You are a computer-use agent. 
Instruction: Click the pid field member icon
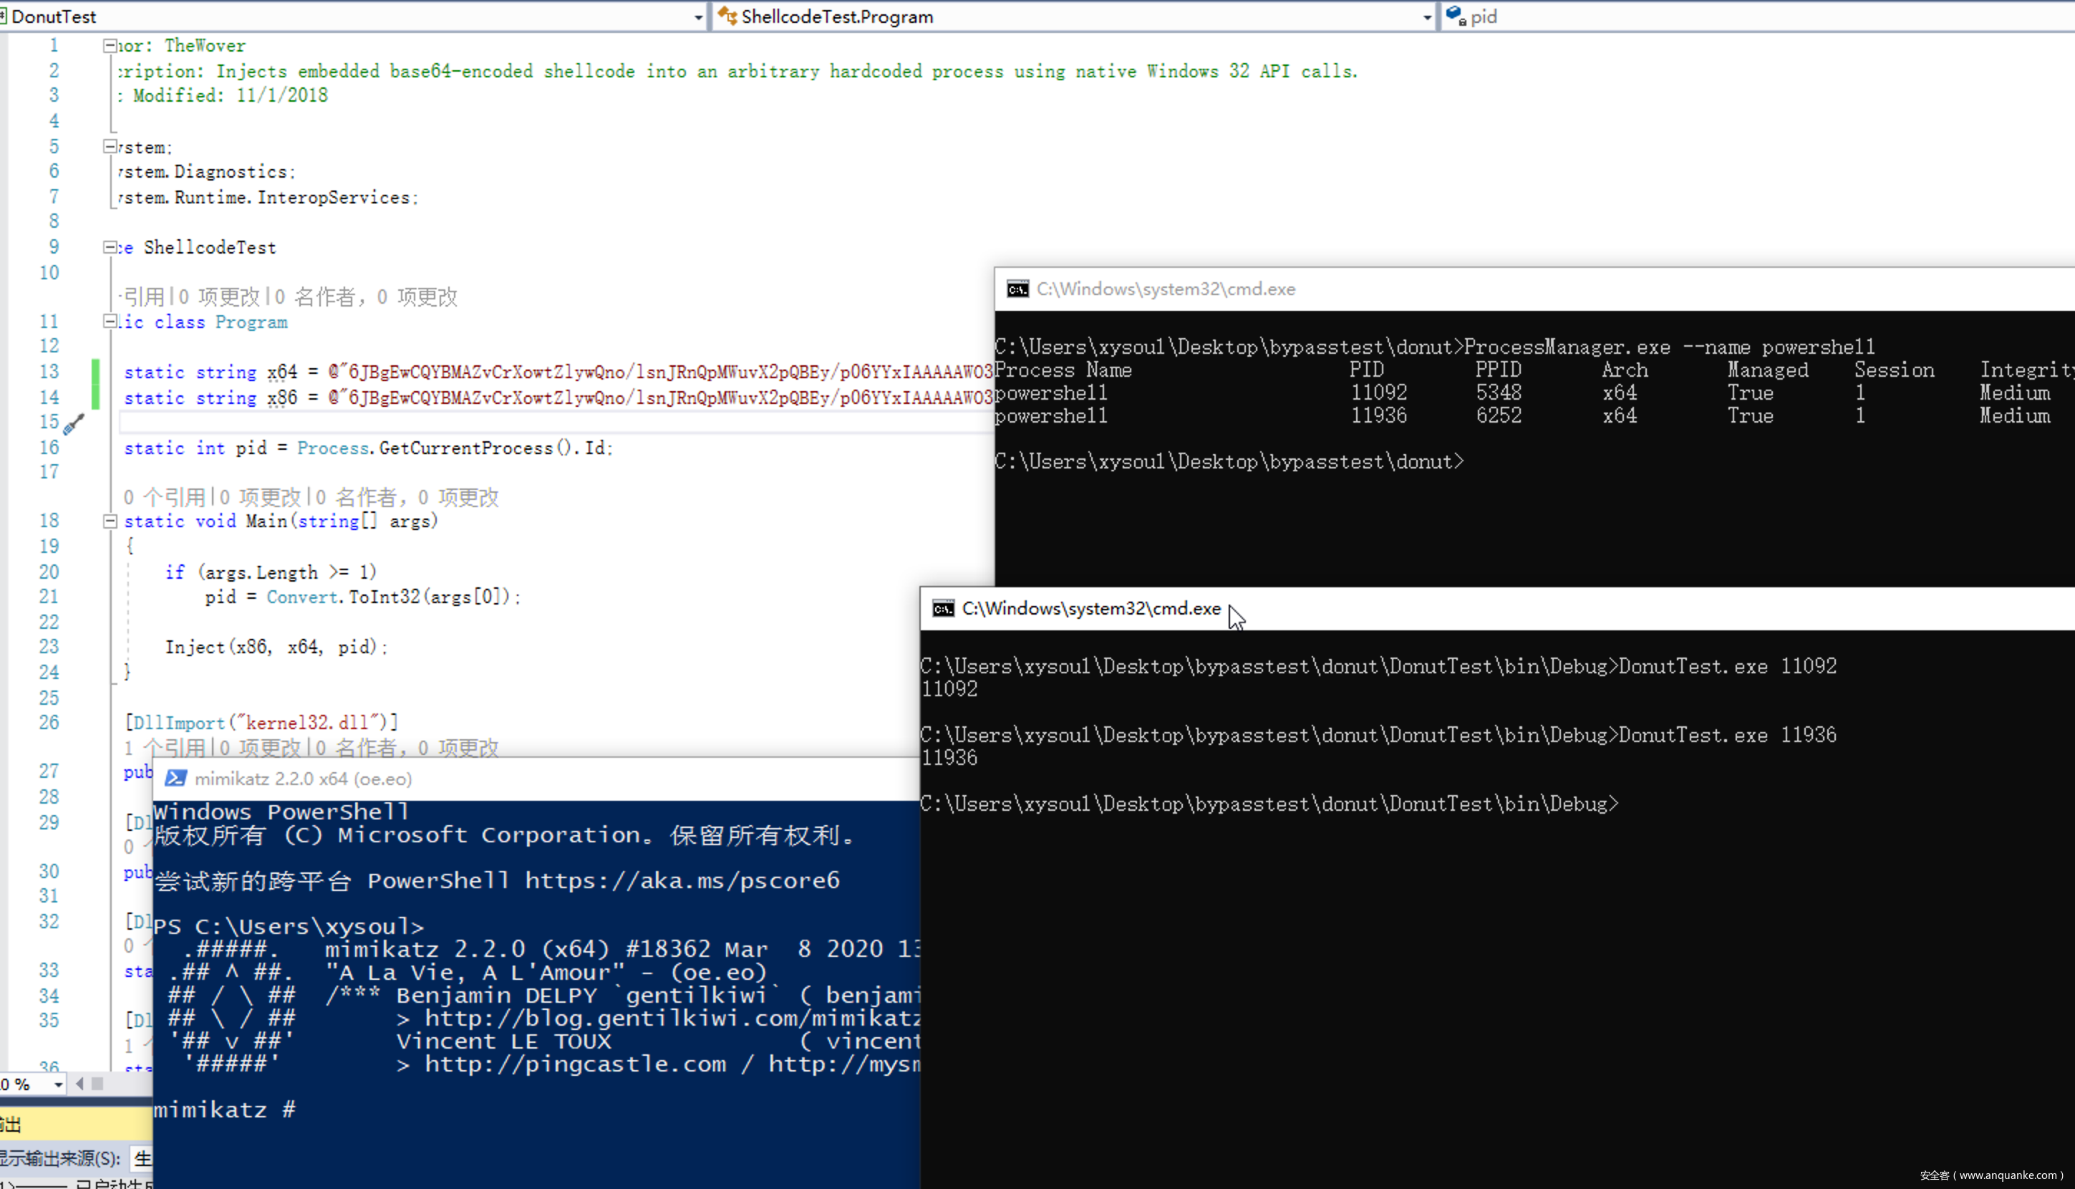point(1456,16)
